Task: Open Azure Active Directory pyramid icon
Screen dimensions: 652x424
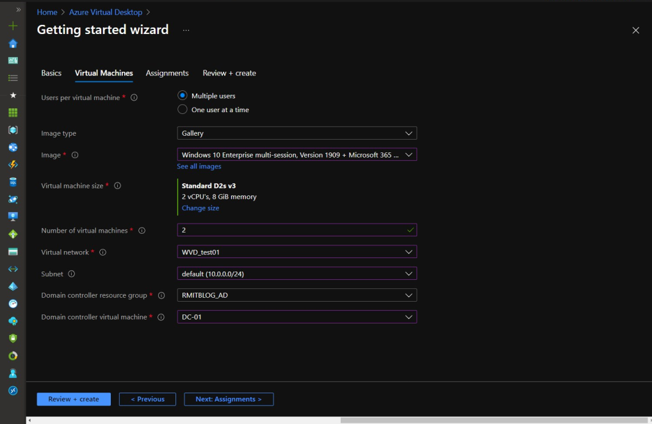Action: point(13,286)
